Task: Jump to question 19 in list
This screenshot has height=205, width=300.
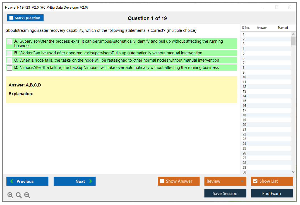Action: click(244, 120)
